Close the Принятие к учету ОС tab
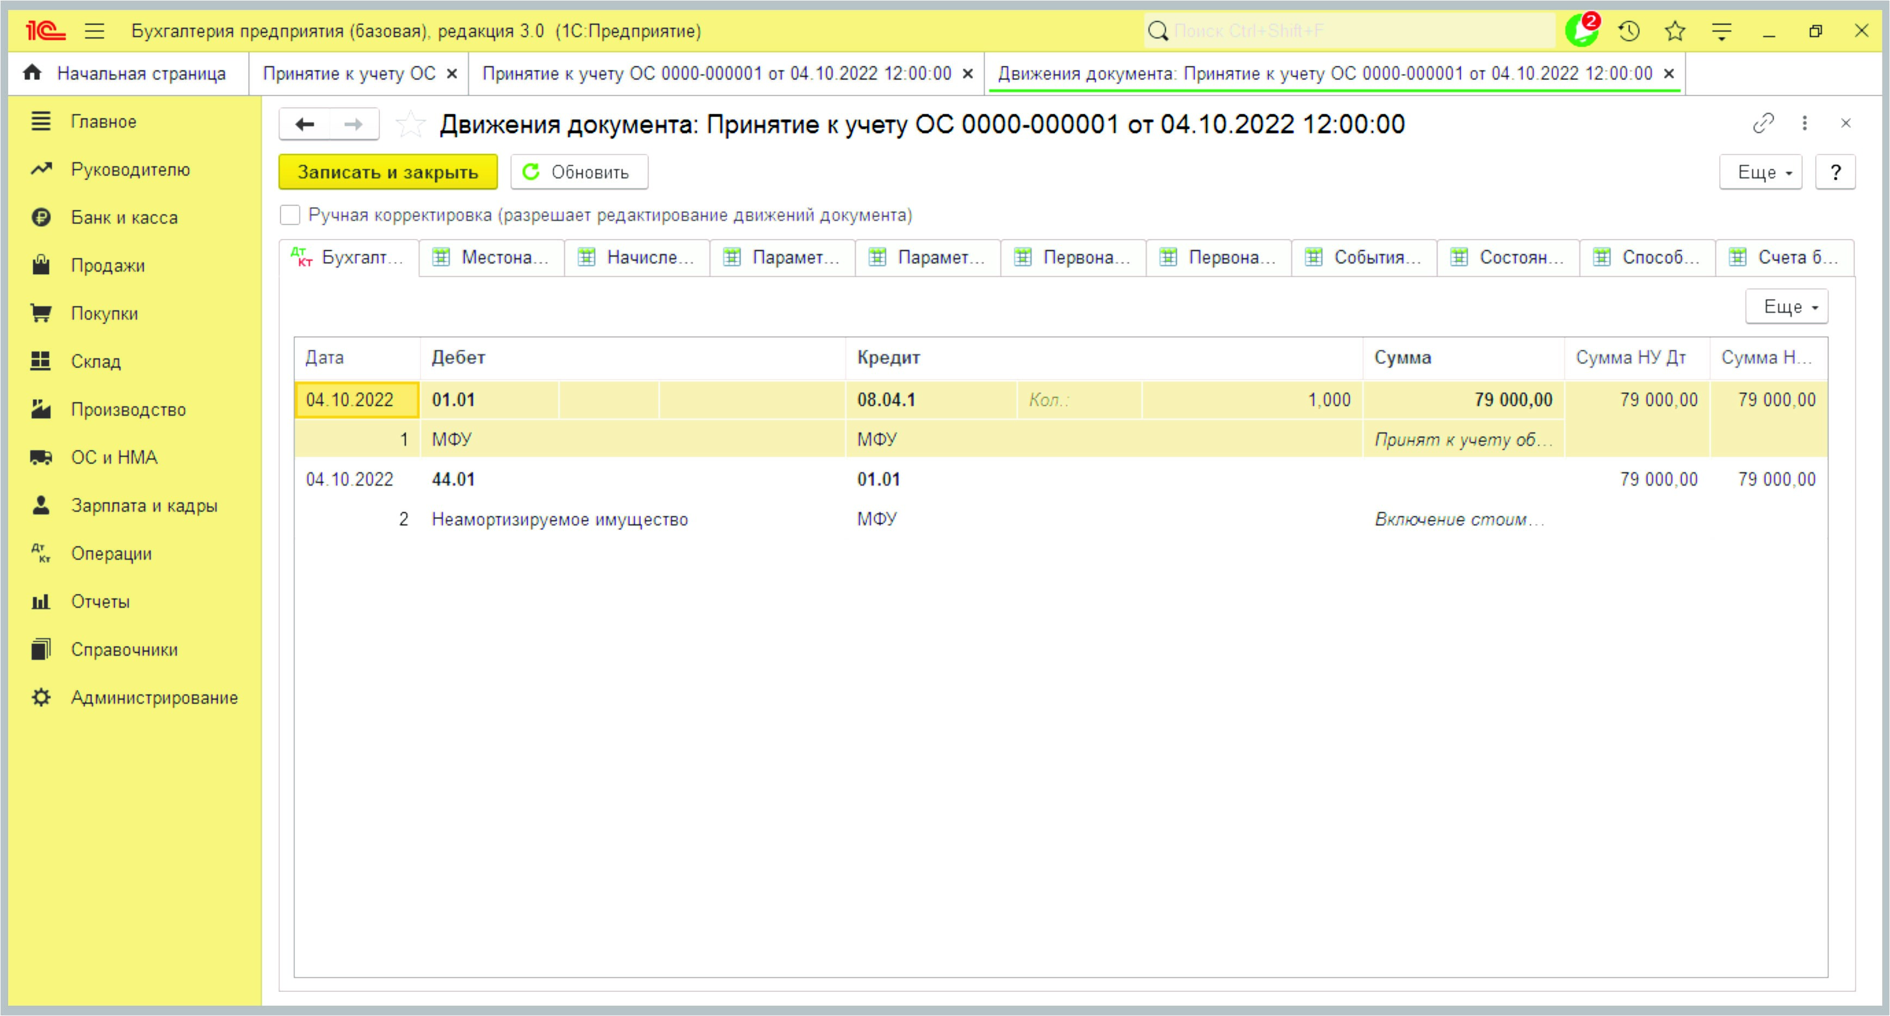1890x1016 pixels. 452,73
